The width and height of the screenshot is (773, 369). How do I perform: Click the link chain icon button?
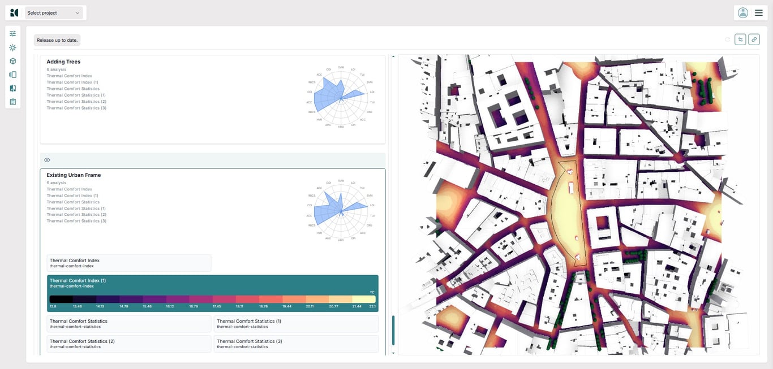click(x=754, y=40)
